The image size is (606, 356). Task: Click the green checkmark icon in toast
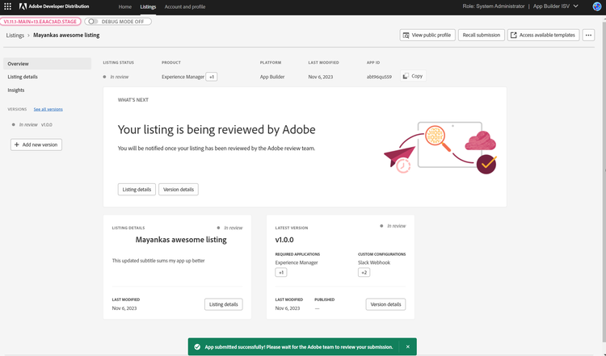(197, 347)
